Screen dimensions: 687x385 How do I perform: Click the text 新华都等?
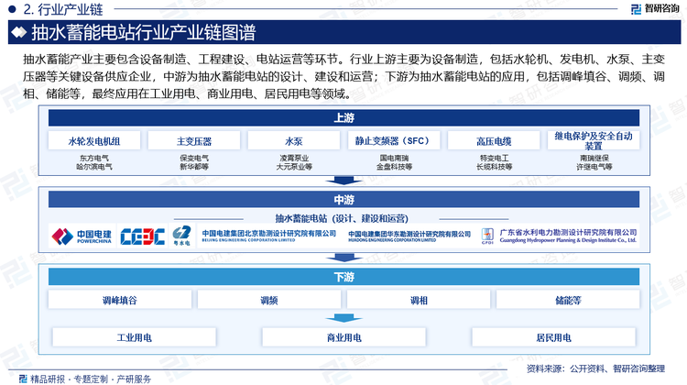(194, 167)
